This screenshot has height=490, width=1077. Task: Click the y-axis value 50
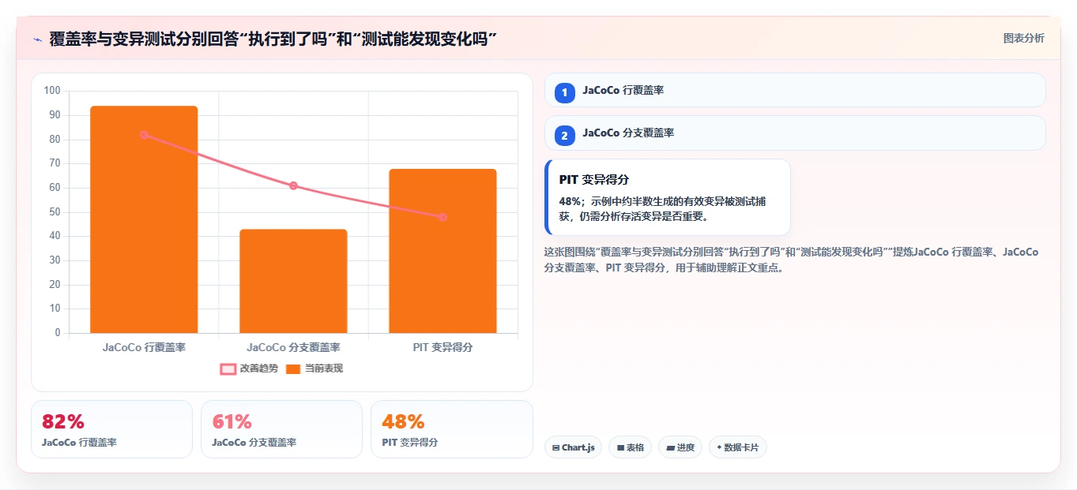(x=55, y=212)
